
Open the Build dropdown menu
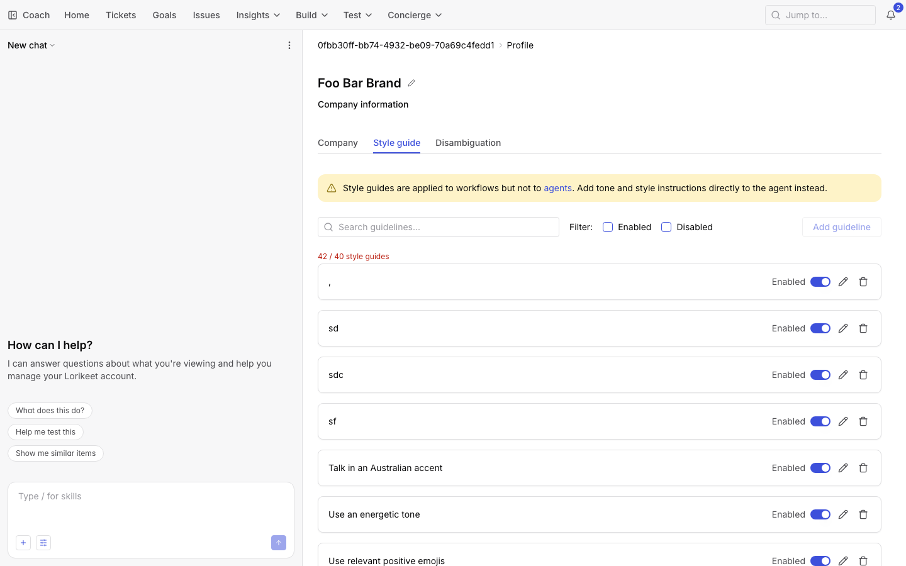(311, 15)
